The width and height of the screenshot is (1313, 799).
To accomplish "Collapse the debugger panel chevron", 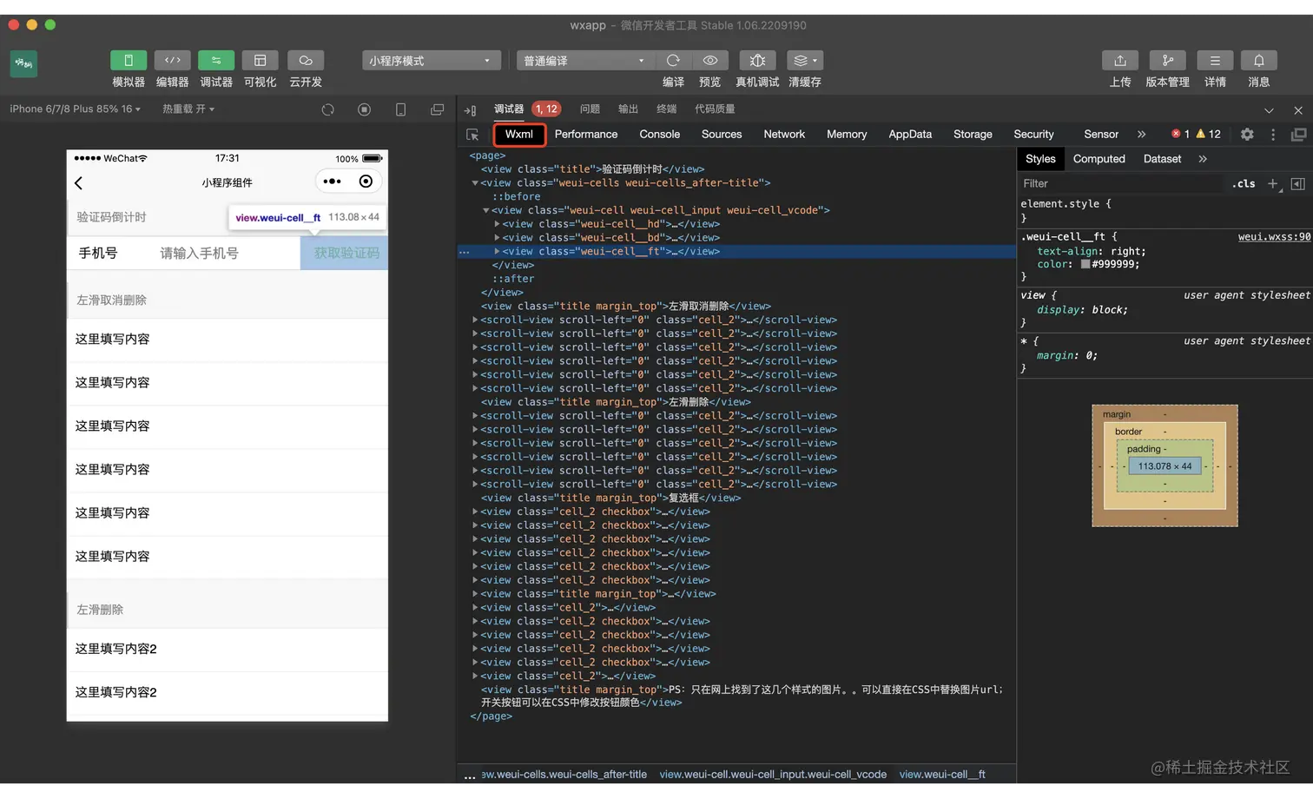I will [x=1269, y=110].
